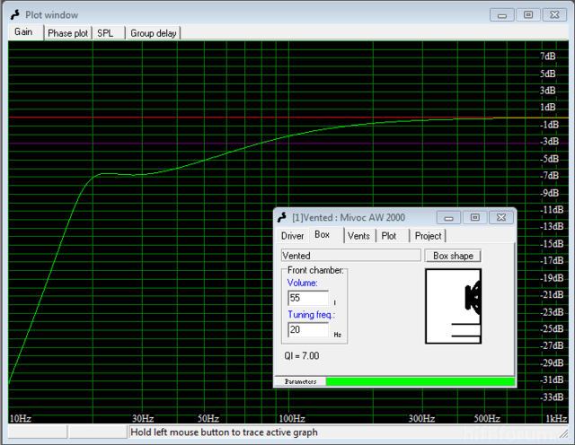Click the status bar hint text

[224, 432]
